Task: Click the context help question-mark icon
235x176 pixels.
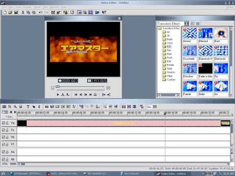Action: [104, 12]
